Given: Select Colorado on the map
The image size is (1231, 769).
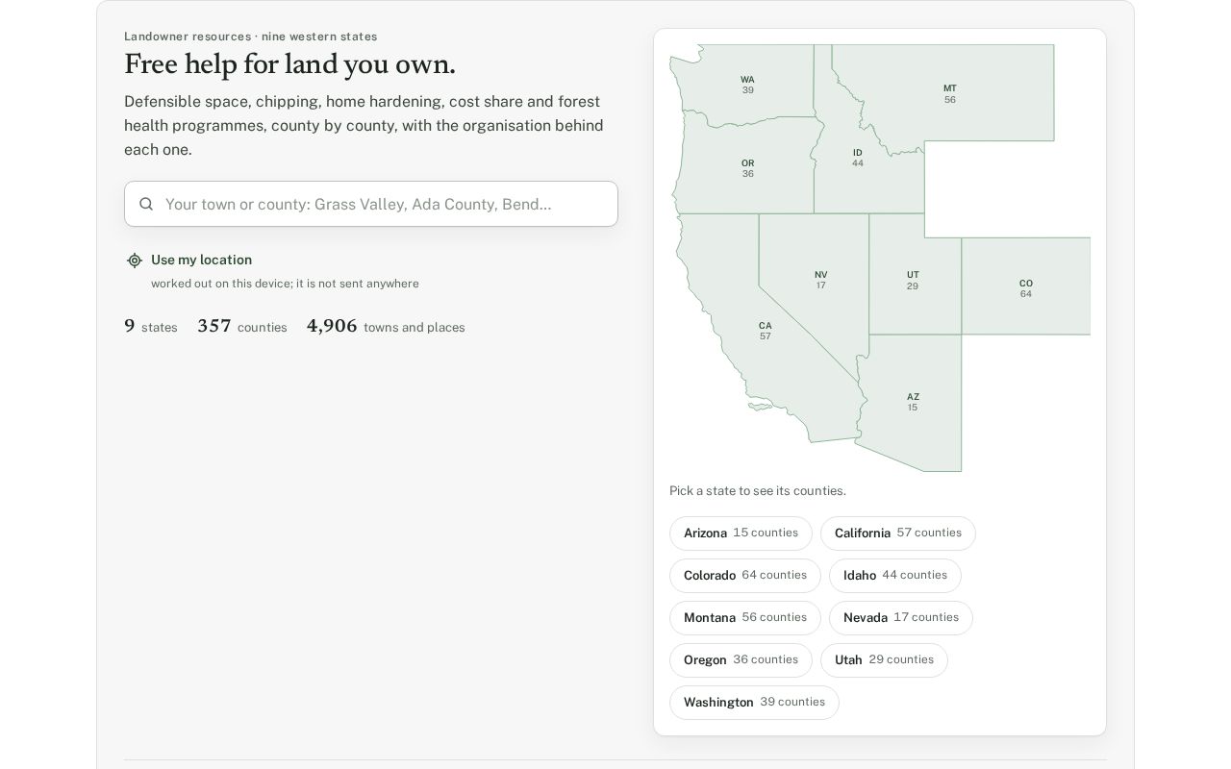Looking at the screenshot, I should 1026,288.
